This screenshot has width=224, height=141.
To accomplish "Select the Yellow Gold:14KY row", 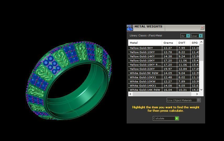I will pyautogui.click(x=164, y=56).
